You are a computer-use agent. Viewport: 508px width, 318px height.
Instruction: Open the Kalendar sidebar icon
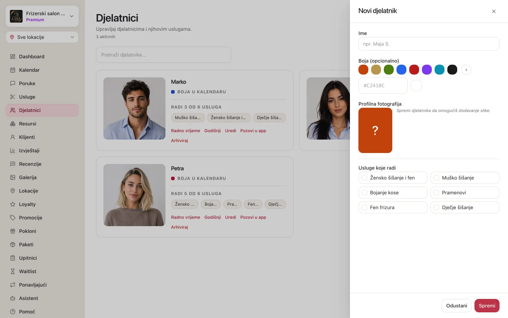13,70
